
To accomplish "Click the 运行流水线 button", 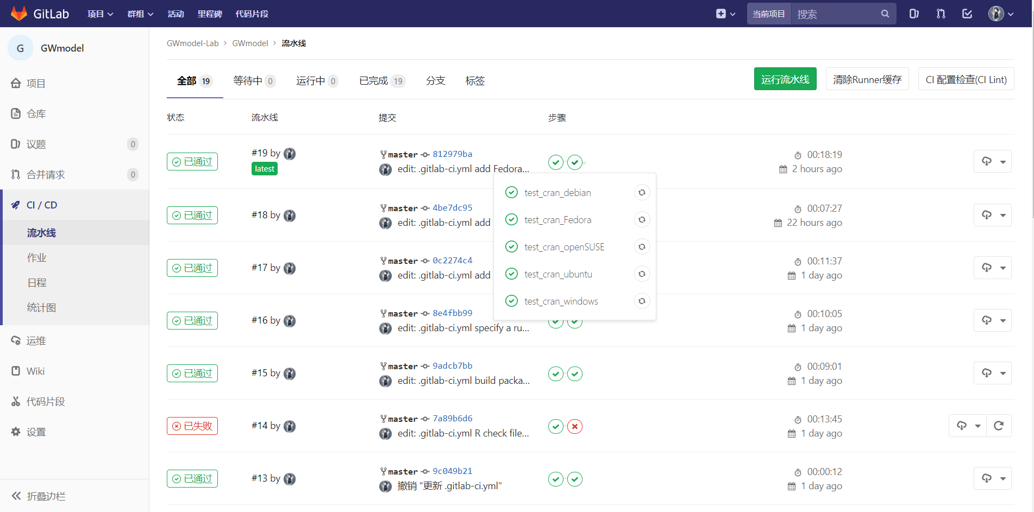I will pyautogui.click(x=785, y=79).
